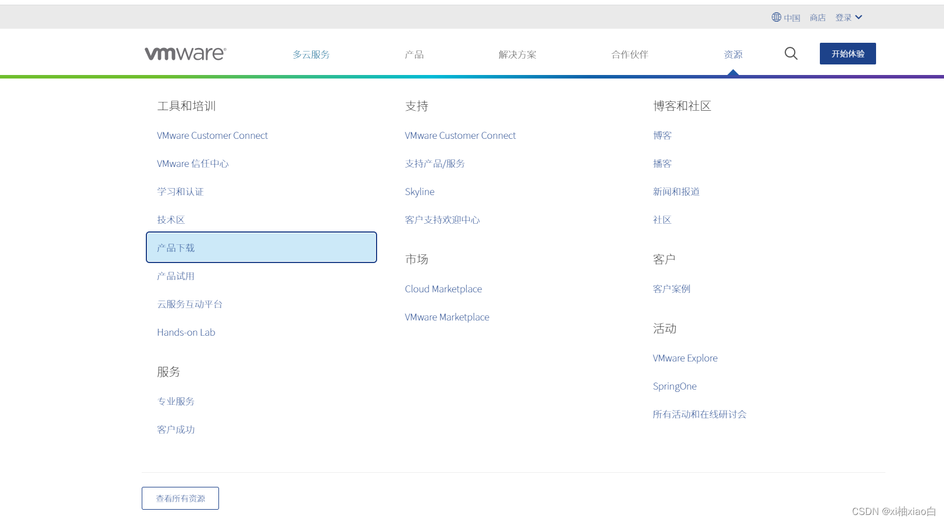Click the VMware logo

186,54
